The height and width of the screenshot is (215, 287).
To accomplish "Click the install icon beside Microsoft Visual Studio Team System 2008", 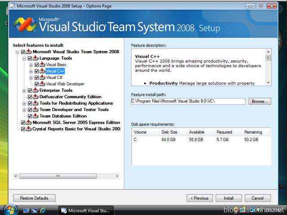I will click(29, 52).
